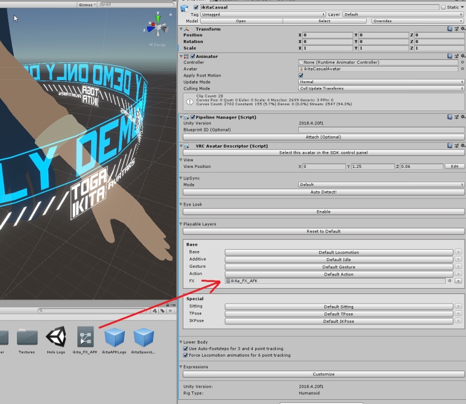Click the Controller object picker circle
The height and width of the screenshot is (404, 466).
pos(462,62)
